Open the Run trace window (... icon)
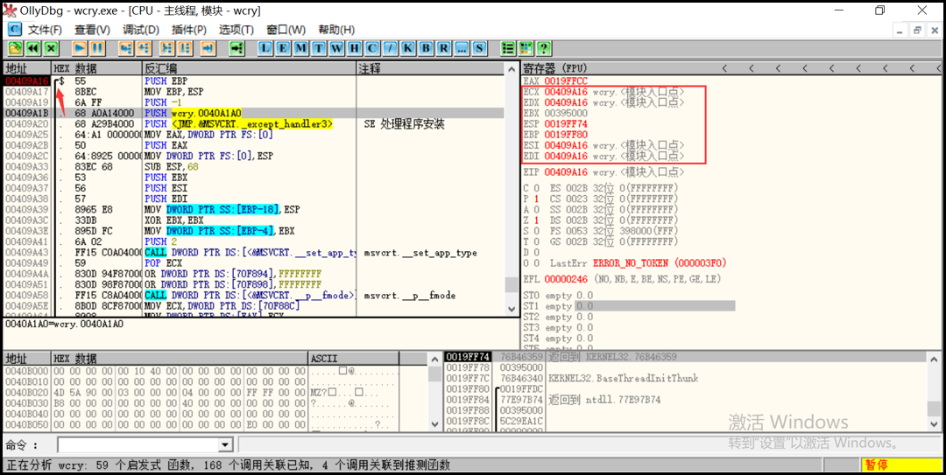Image resolution: width=946 pixels, height=475 pixels. (462, 47)
